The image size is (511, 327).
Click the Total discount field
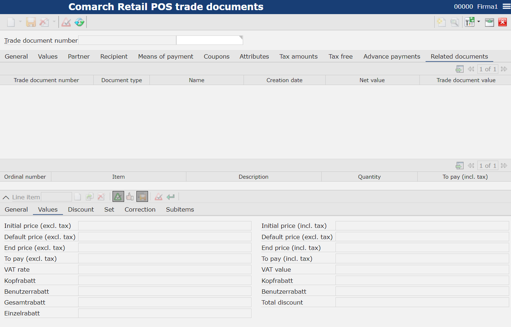pos(422,302)
